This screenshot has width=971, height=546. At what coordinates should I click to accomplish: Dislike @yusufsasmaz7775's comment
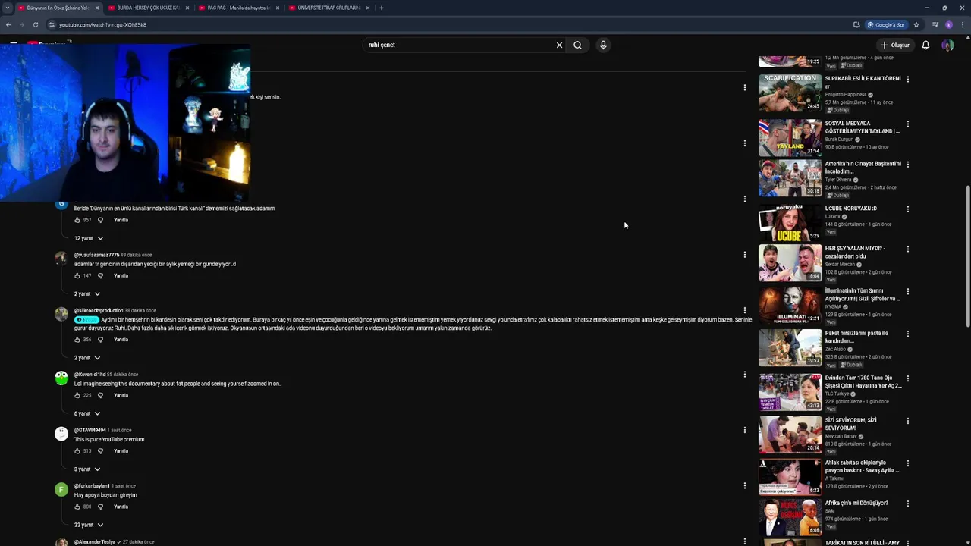pyautogui.click(x=100, y=275)
